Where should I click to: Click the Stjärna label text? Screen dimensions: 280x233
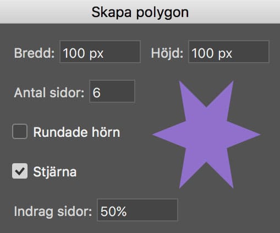[55, 172]
